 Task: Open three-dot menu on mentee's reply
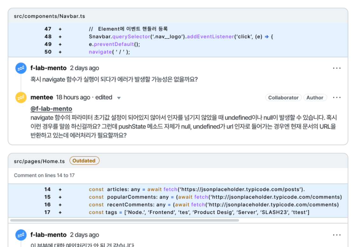pyautogui.click(x=337, y=97)
